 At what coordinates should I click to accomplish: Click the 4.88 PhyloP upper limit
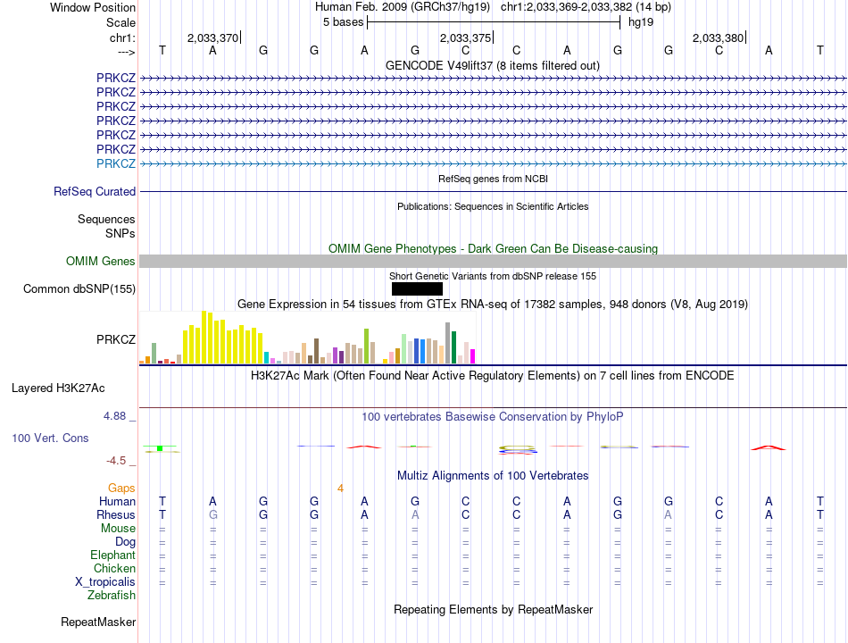114,416
